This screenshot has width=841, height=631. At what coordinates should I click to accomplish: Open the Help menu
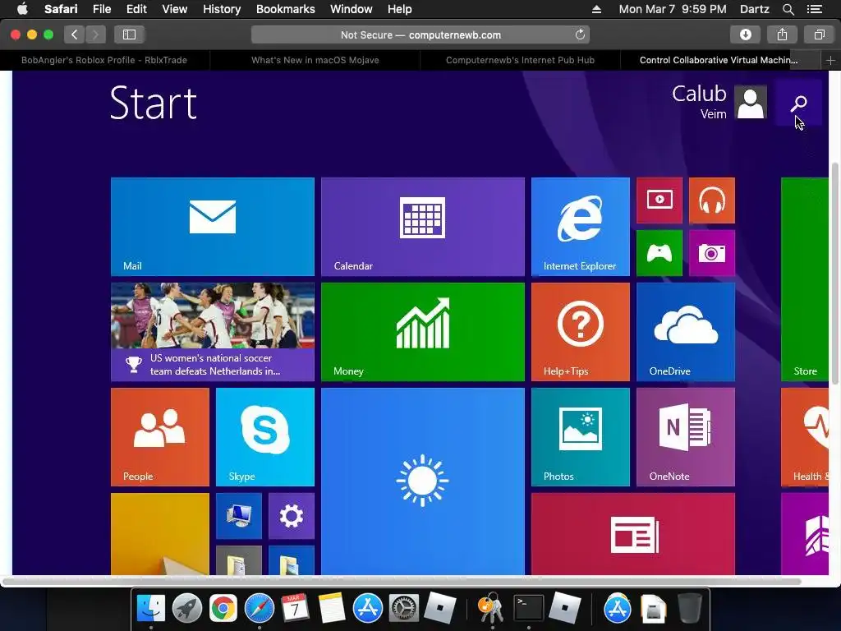pos(400,9)
